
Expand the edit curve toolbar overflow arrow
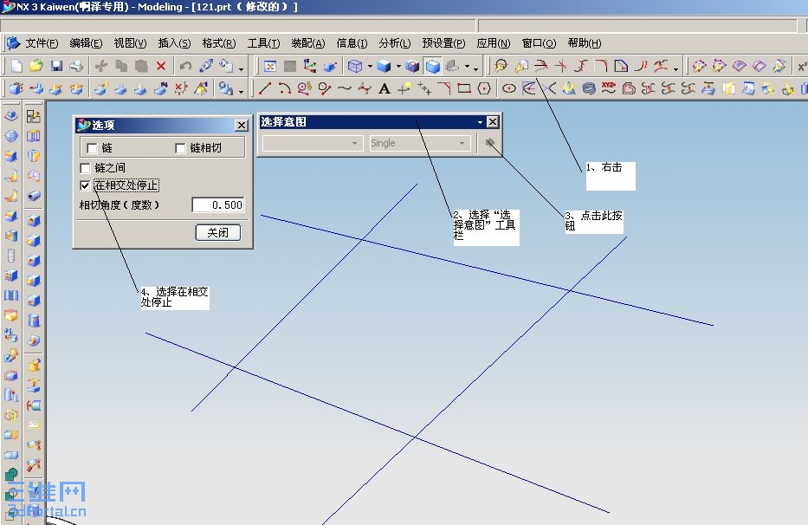675,68
